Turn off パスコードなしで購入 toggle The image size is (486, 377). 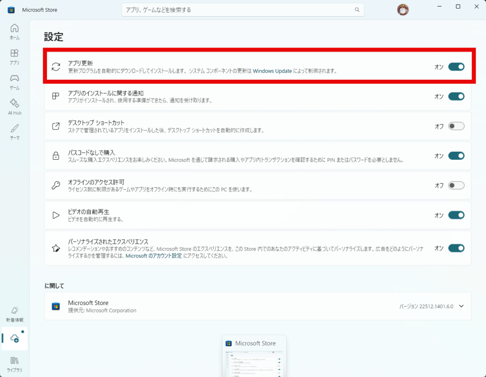click(x=456, y=156)
